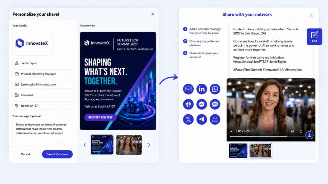
Task: Click the Live preview banner image
Action: (x=118, y=81)
